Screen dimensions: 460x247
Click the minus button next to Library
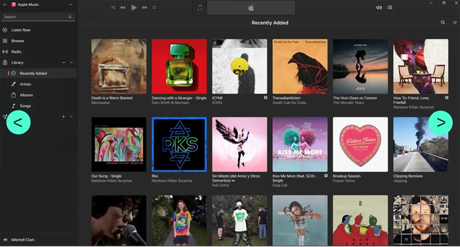[64, 62]
